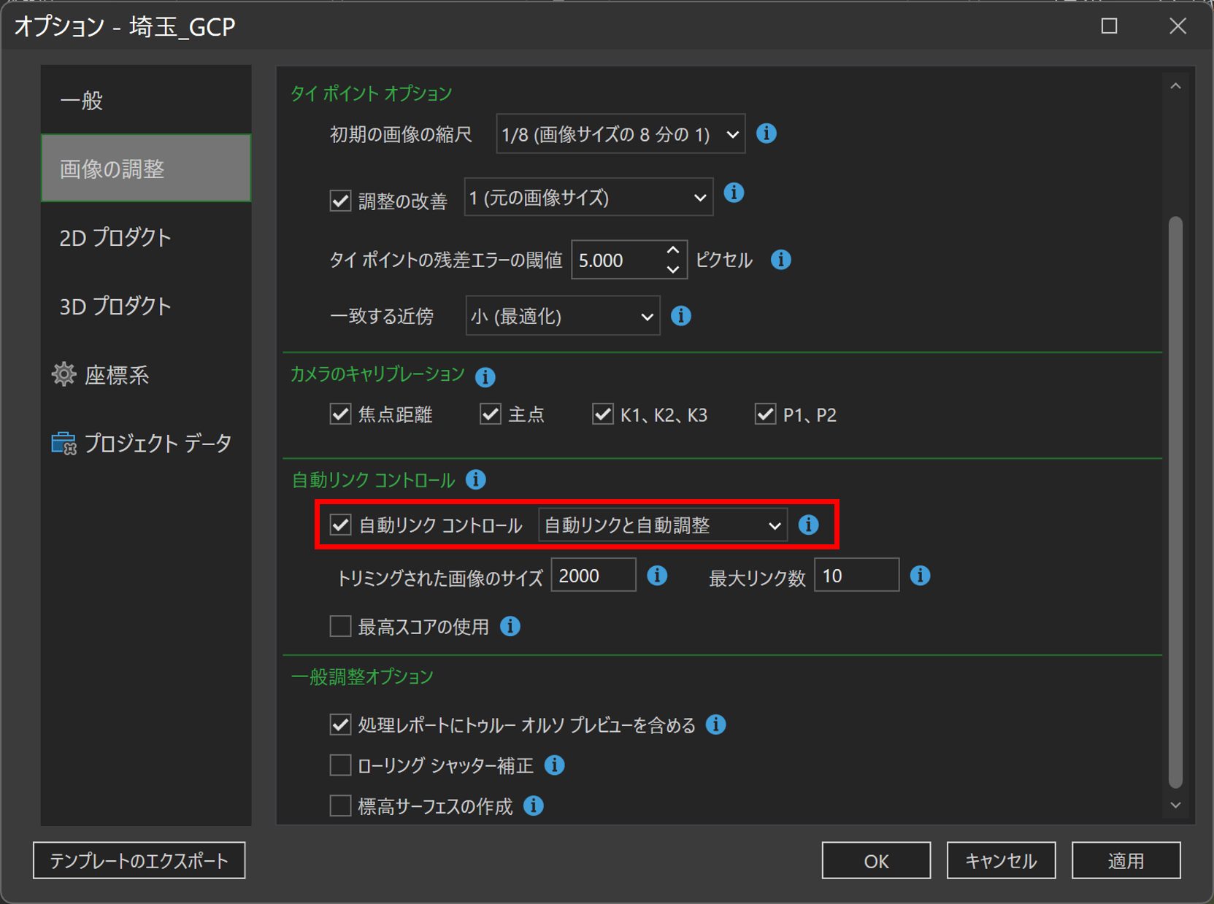
Task: Expand the 自動リンクと自動調整 dropdown
Action: [x=662, y=525]
